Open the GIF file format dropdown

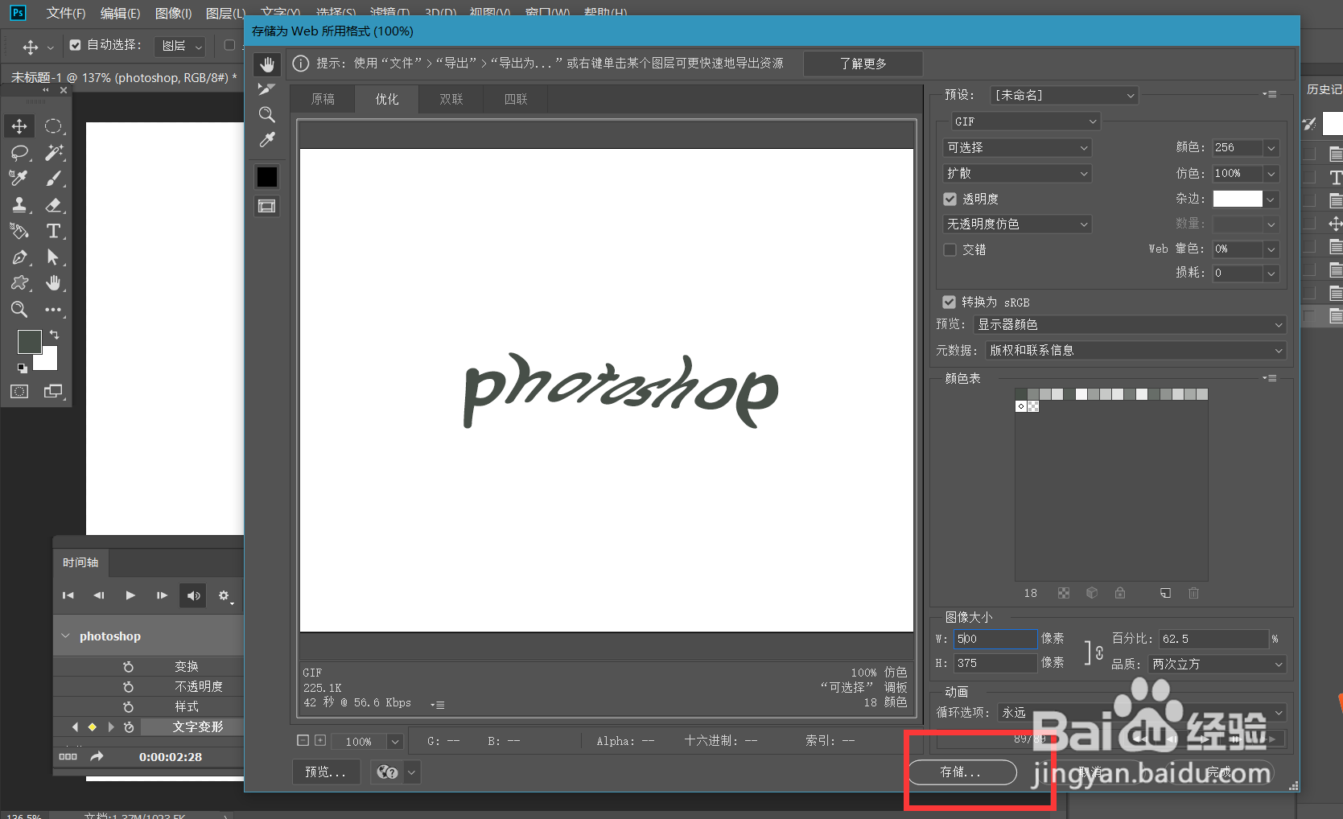1026,121
